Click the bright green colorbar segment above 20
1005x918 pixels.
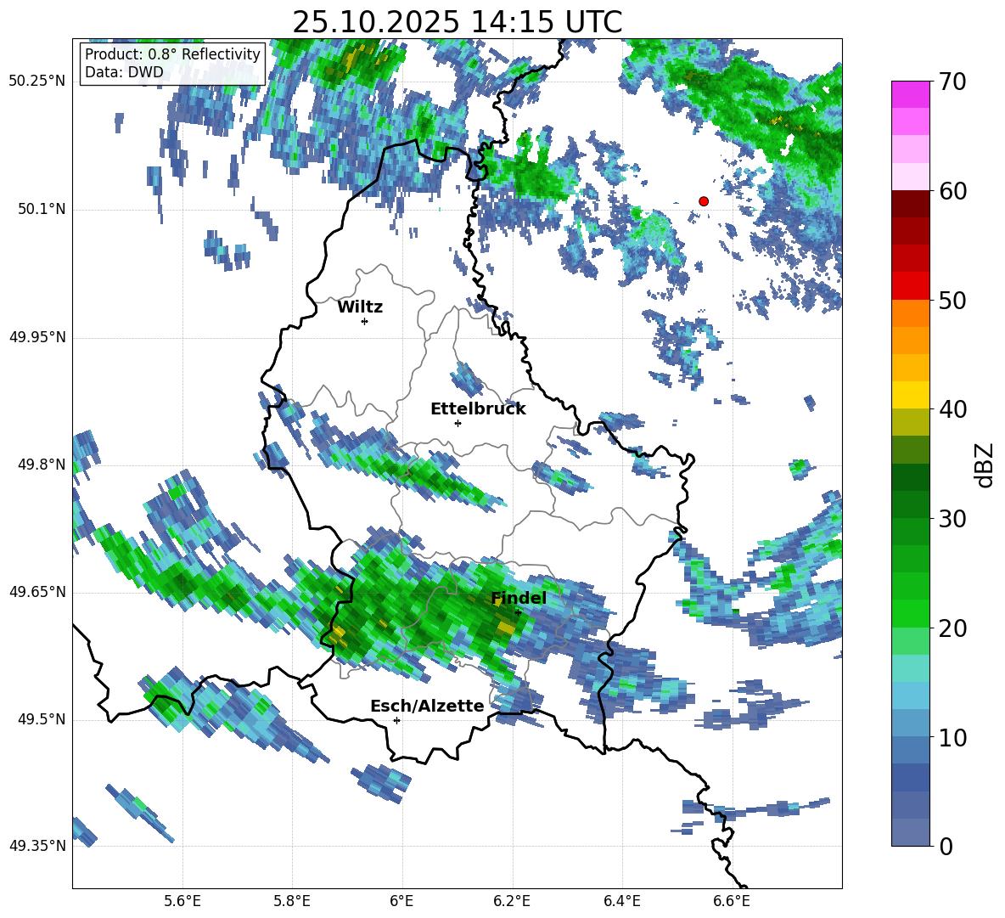click(910, 614)
